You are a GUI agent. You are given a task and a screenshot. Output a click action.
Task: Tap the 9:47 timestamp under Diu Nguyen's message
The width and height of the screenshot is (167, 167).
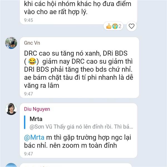pos(28,154)
